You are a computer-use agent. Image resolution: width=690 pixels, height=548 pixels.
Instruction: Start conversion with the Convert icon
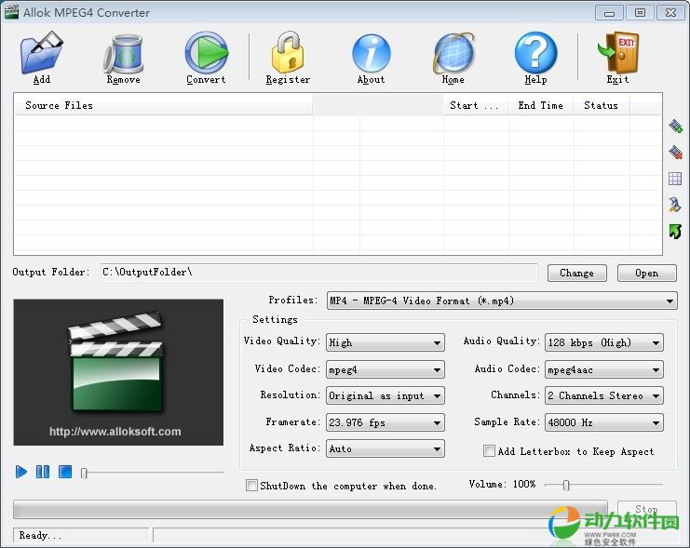click(x=206, y=55)
